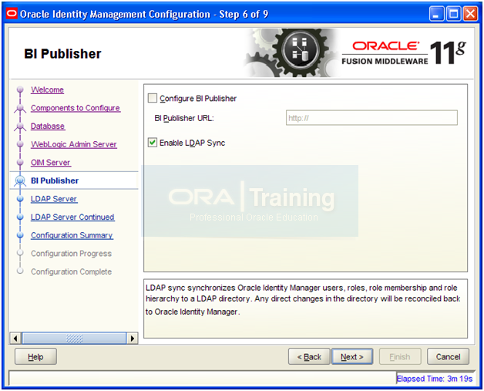Viewport: 484px width, 391px height.
Task: Open WebLogic Admin Server step
Action: (74, 144)
